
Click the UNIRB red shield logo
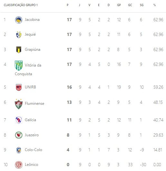(19, 87)
